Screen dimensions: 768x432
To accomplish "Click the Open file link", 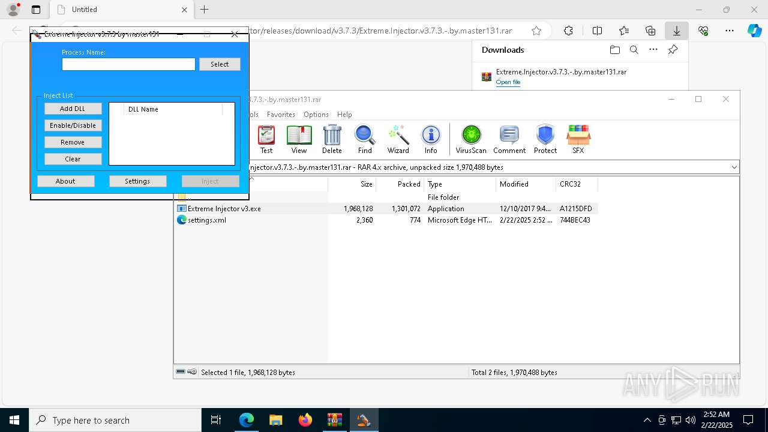I will [x=508, y=82].
